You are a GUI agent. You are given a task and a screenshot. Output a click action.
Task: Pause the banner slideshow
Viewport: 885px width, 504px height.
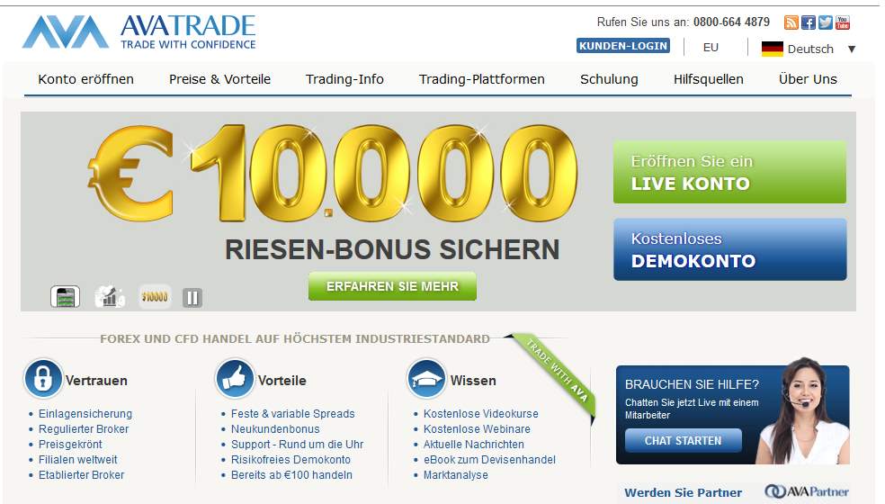pyautogui.click(x=192, y=298)
